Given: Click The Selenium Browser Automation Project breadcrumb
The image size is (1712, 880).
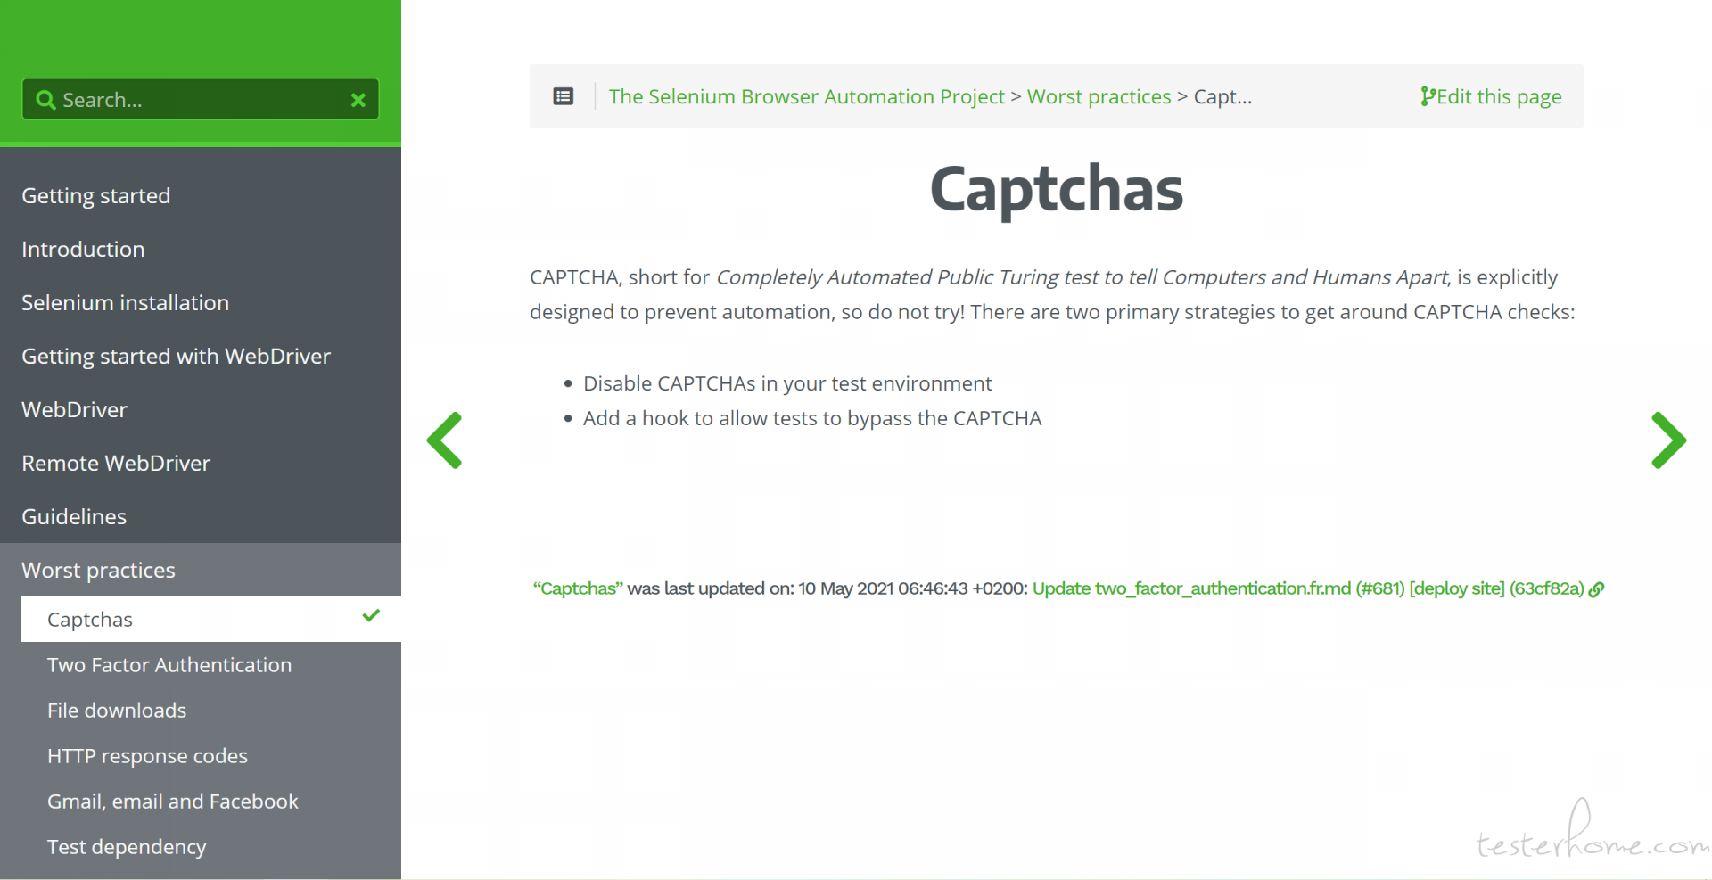Looking at the screenshot, I should (806, 96).
